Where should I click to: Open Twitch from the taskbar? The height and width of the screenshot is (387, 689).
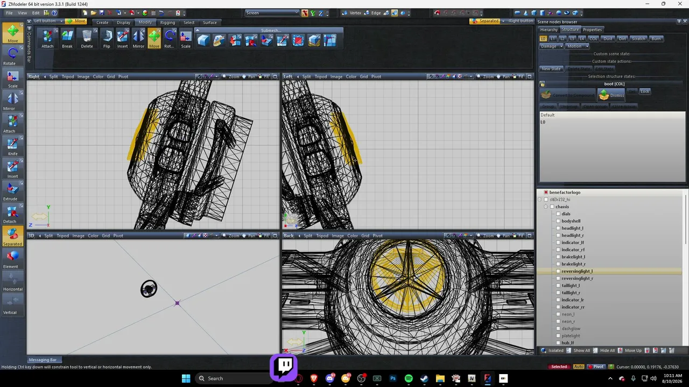pyautogui.click(x=284, y=367)
